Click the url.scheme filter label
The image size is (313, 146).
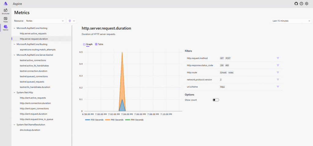point(192,87)
